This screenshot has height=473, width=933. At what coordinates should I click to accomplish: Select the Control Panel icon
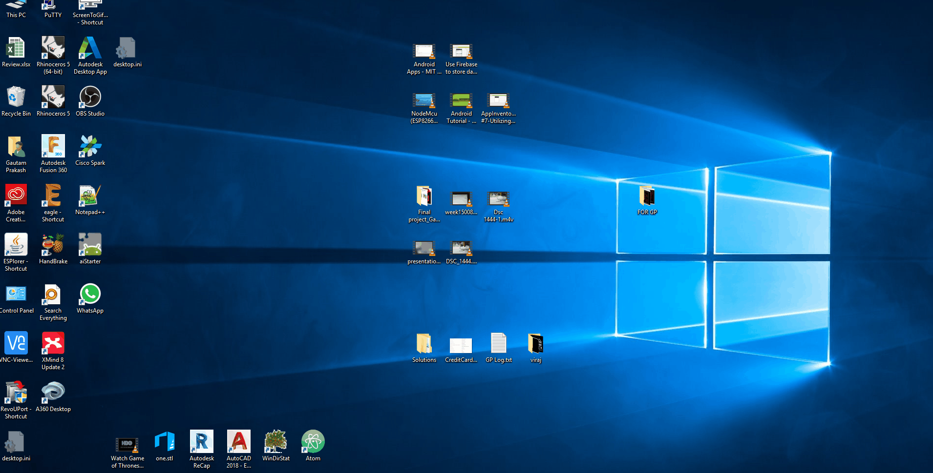coord(16,298)
